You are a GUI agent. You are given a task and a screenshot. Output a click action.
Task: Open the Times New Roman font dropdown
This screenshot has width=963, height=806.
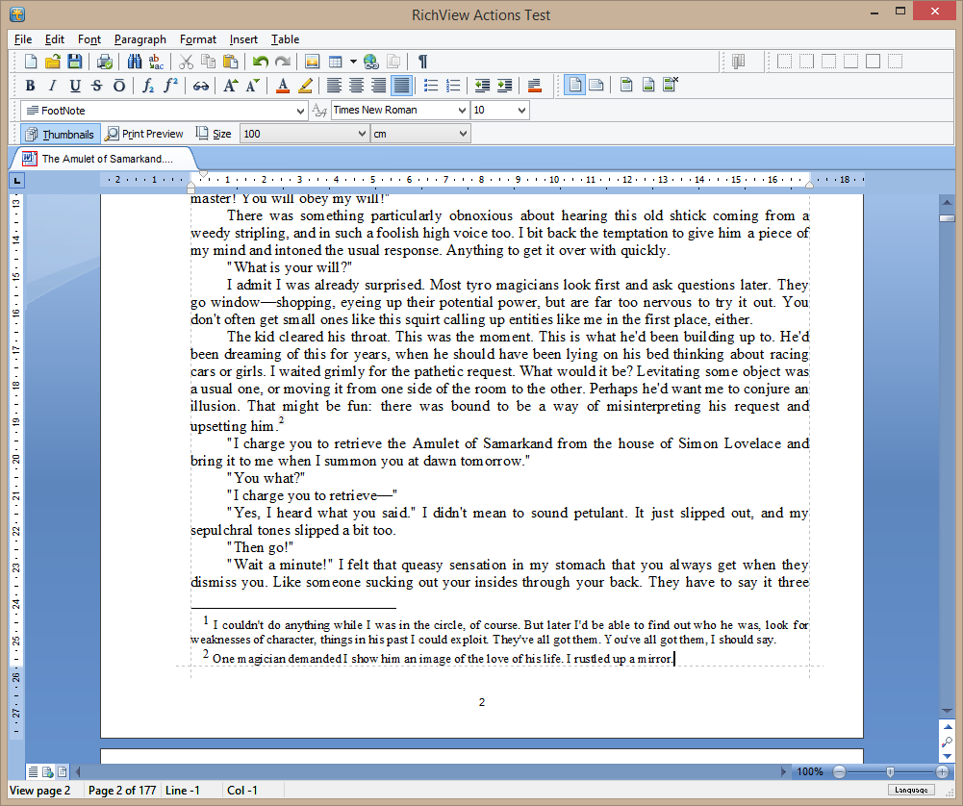click(x=462, y=111)
